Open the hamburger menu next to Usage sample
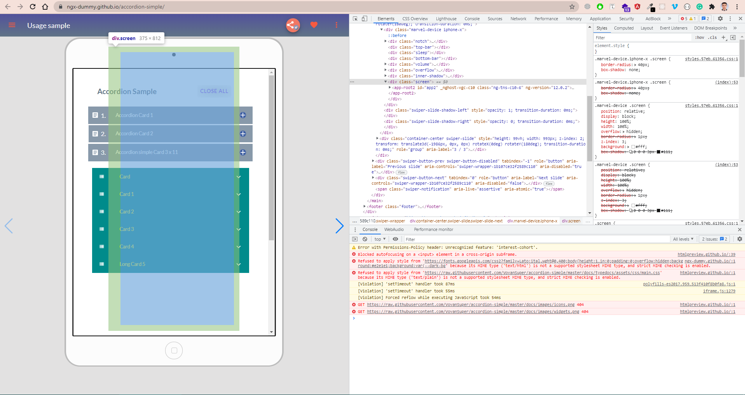Viewport: 745px width, 395px height. [x=12, y=25]
